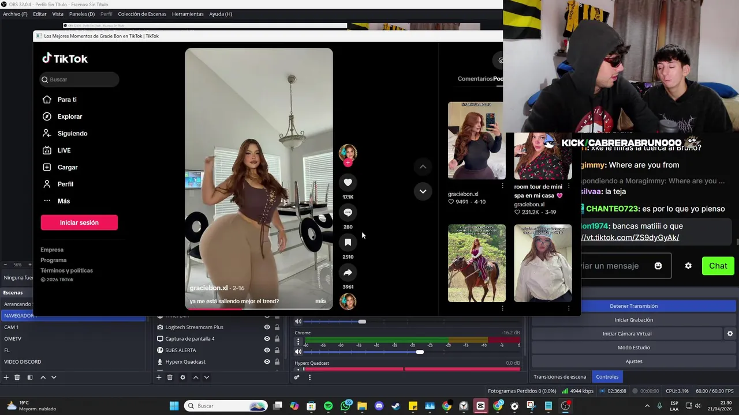This screenshot has width=739, height=415.
Task: Hide the Logitech Streamcam Plus source
Action: [x=267, y=327]
